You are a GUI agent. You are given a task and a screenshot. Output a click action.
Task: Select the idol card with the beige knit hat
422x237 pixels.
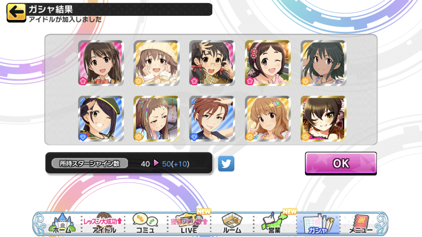point(157,63)
